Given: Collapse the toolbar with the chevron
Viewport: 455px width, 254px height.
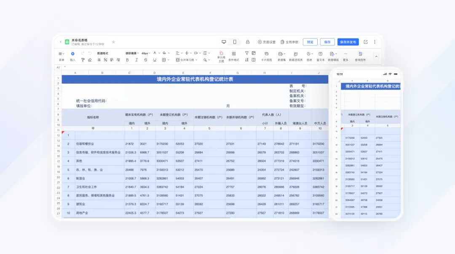Looking at the screenshot, I should point(376,56).
